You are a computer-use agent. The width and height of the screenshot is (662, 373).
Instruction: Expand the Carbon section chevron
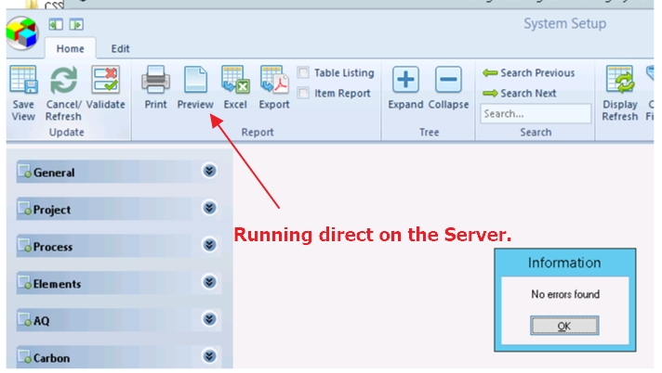click(209, 356)
